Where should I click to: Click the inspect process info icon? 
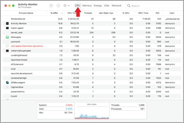pos(58,6)
